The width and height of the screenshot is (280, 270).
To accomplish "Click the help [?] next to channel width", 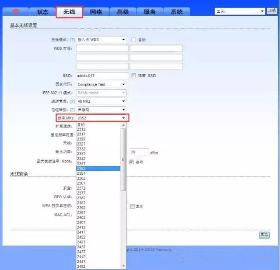I will click(72, 101).
